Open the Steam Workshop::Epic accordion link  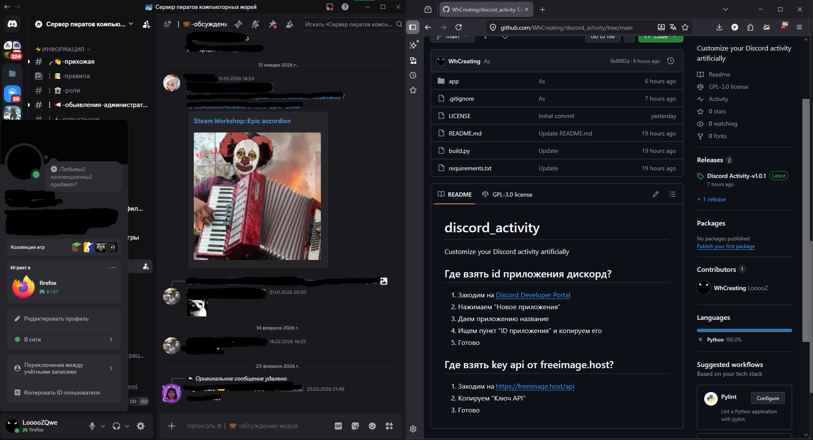tap(242, 121)
